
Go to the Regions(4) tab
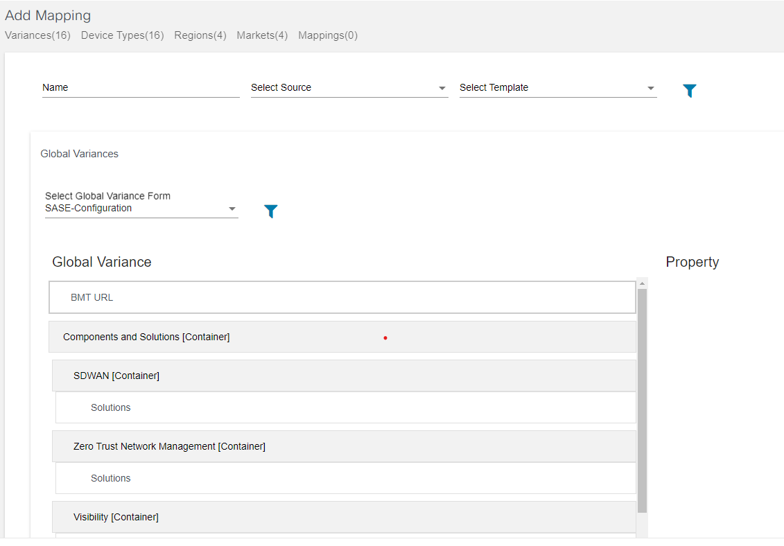(200, 35)
